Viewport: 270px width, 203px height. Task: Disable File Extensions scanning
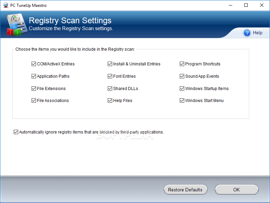pyautogui.click(x=34, y=89)
